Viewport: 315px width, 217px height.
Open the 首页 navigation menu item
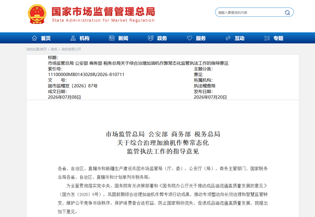(x=46, y=38)
